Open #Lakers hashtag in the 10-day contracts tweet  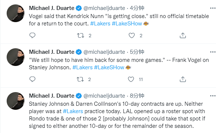tap(73, 111)
